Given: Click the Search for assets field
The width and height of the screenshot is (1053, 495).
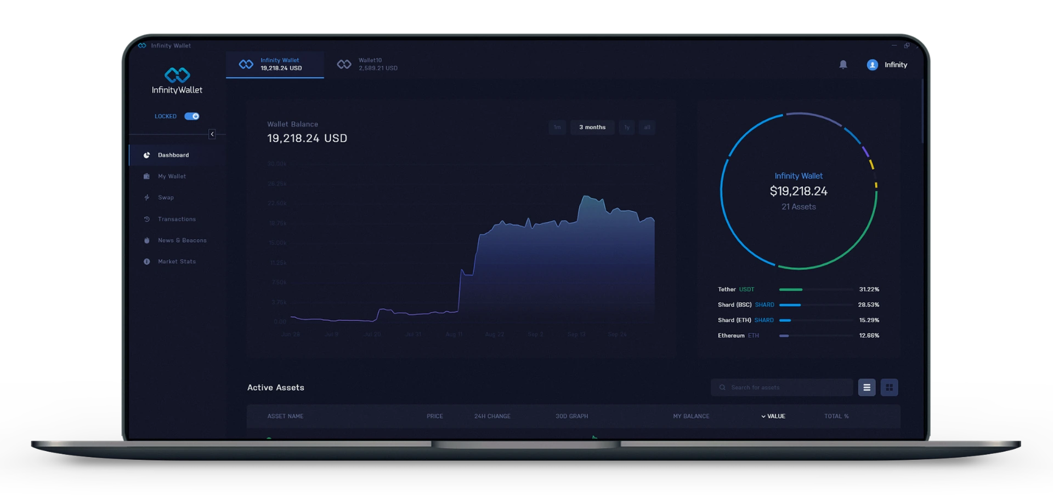Looking at the screenshot, I should (x=782, y=388).
